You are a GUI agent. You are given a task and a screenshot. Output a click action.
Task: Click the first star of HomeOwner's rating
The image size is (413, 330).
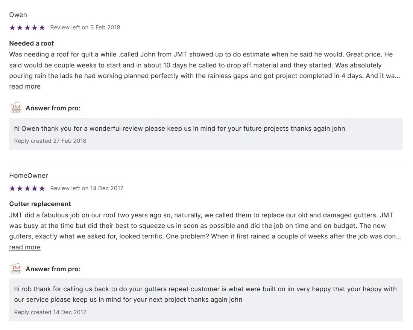(x=12, y=188)
